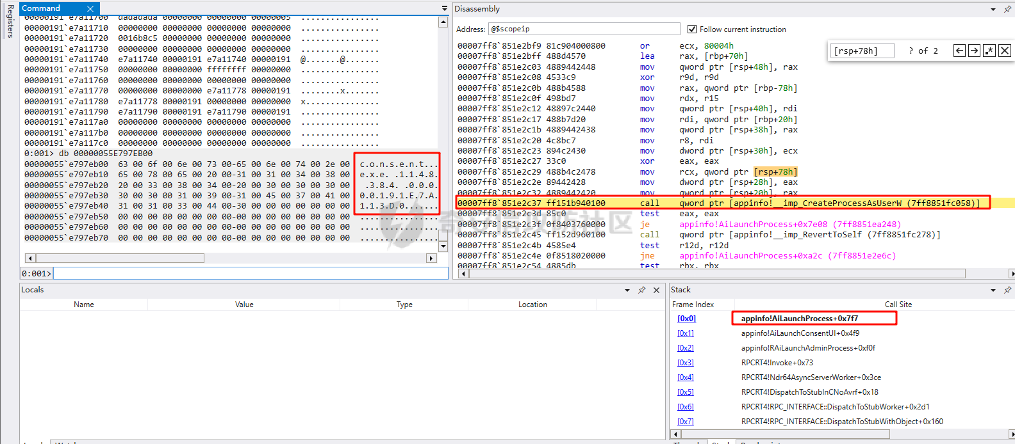Click AiLaunchConsentUI+0x4f9 call site
This screenshot has height=444, width=1015.
800,333
